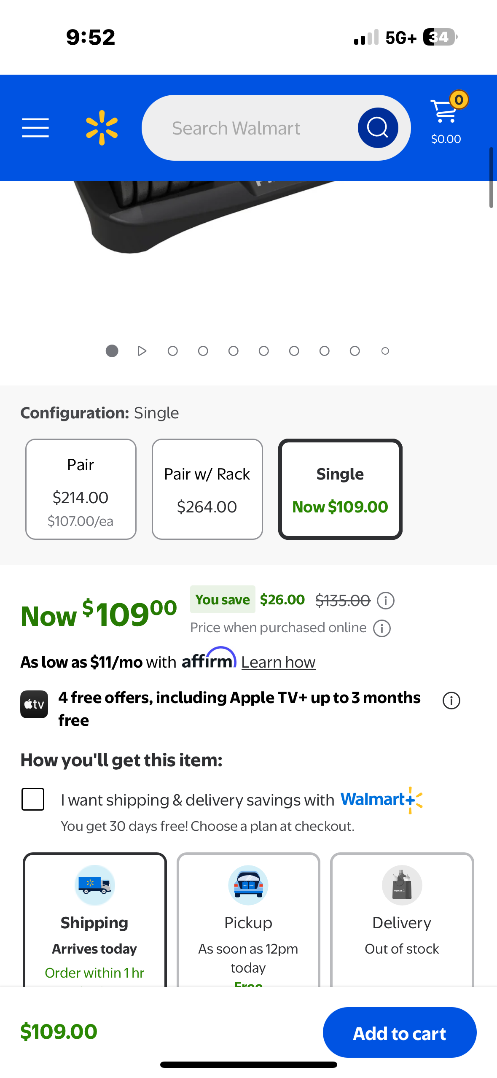This screenshot has width=497, height=1078.
Task: Open the Affirm Learn how link
Action: tap(278, 662)
